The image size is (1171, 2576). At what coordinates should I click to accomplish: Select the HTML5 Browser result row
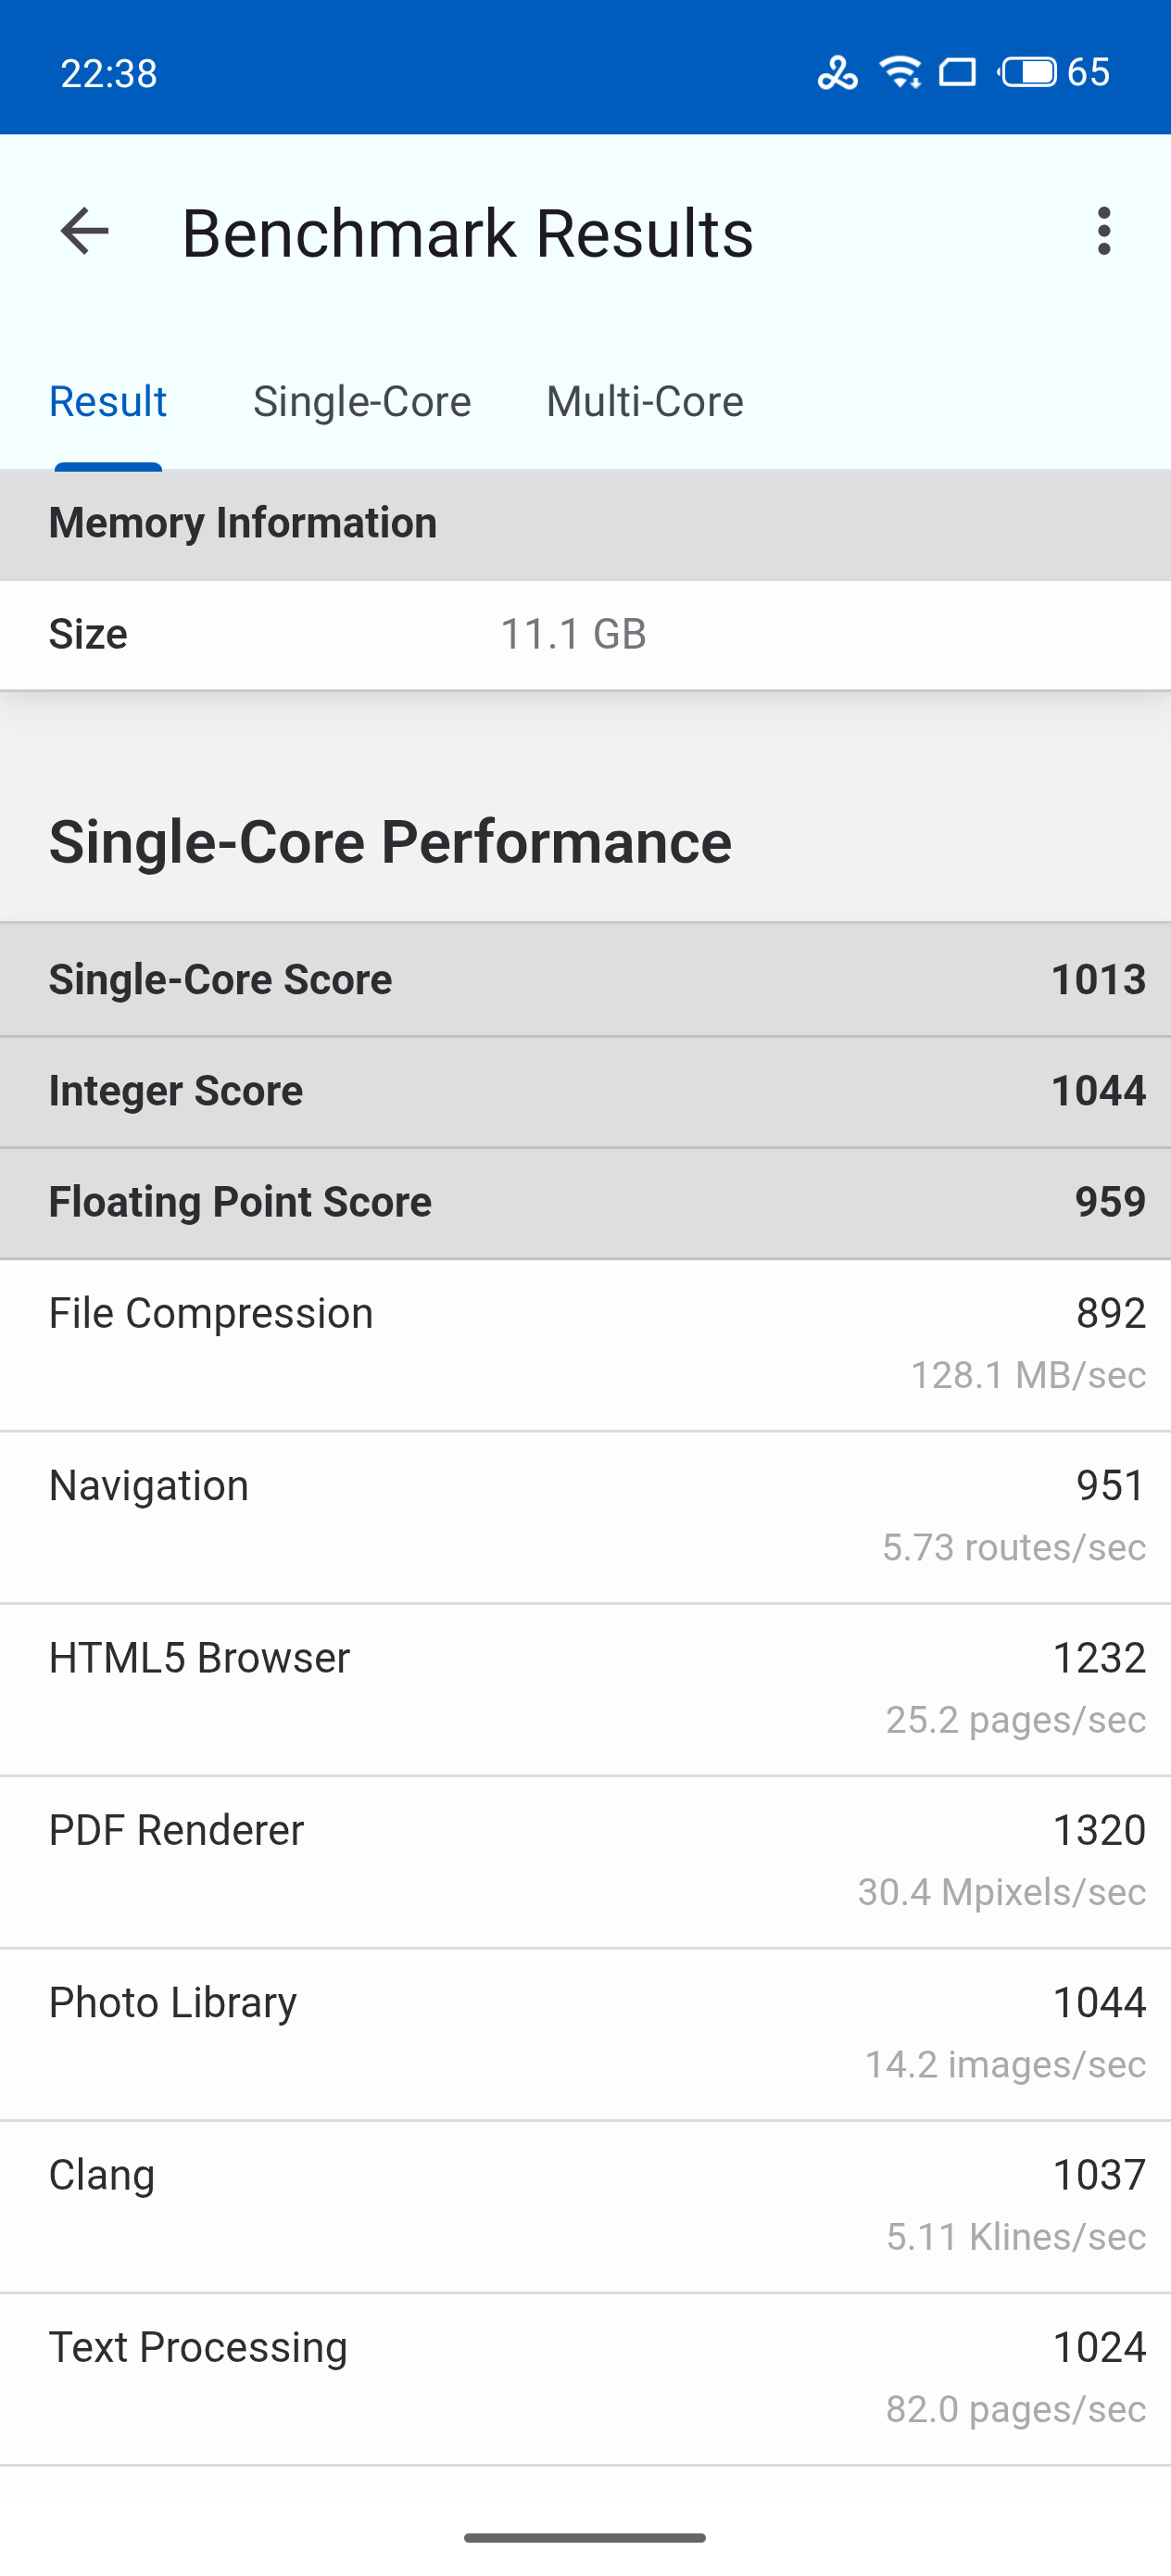pyautogui.click(x=585, y=1688)
